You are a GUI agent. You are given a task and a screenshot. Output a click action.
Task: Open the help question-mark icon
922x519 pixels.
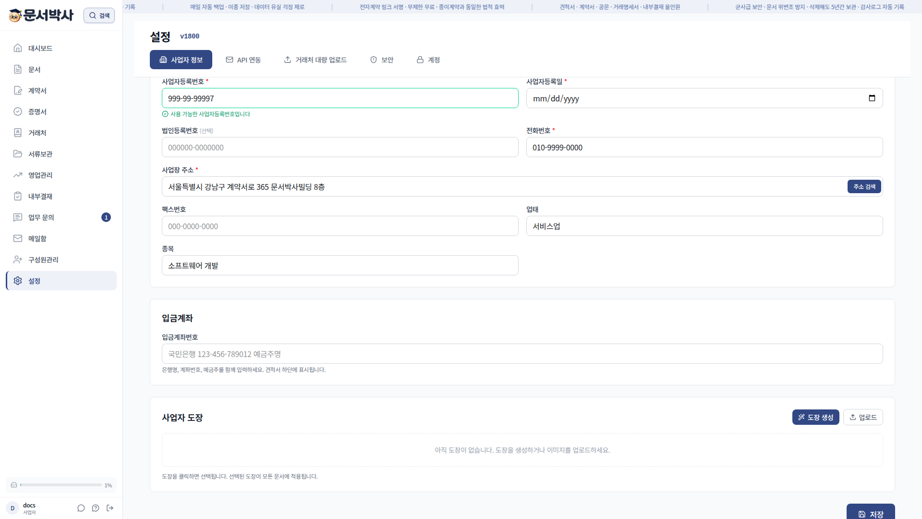(96, 508)
